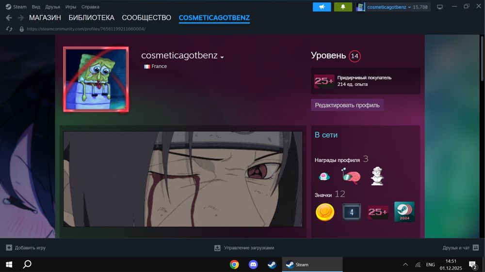Open the Вид menu

pos(36,7)
